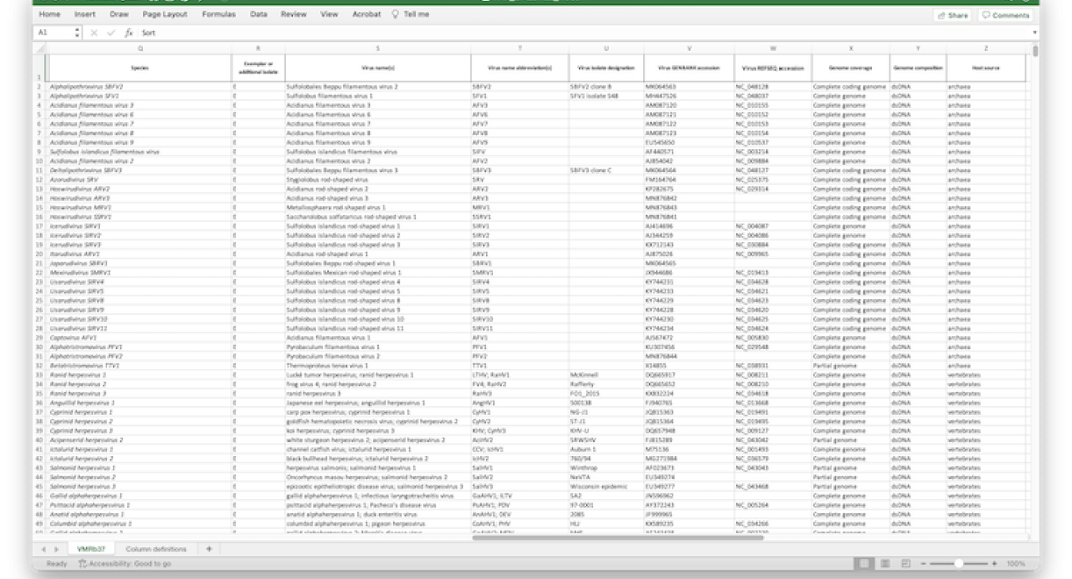Image resolution: width=1072 pixels, height=579 pixels.
Task: Open the Data ribbon tab
Action: point(258,14)
